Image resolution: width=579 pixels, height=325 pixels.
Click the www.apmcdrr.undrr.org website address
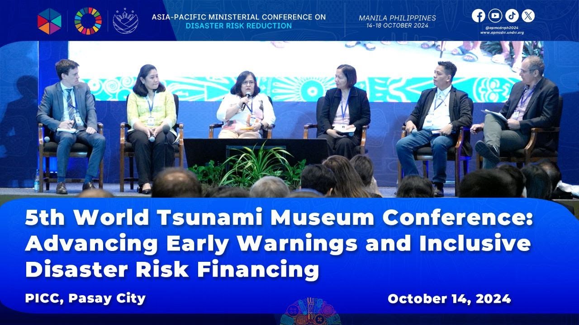point(502,32)
